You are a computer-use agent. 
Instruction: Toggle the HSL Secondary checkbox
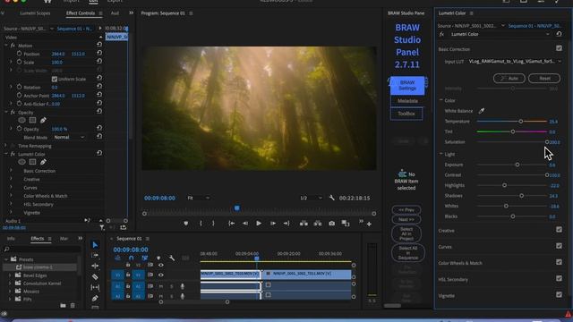(x=559, y=278)
